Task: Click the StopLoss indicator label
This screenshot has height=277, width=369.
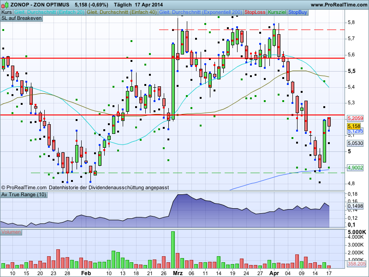Action: click(255, 12)
